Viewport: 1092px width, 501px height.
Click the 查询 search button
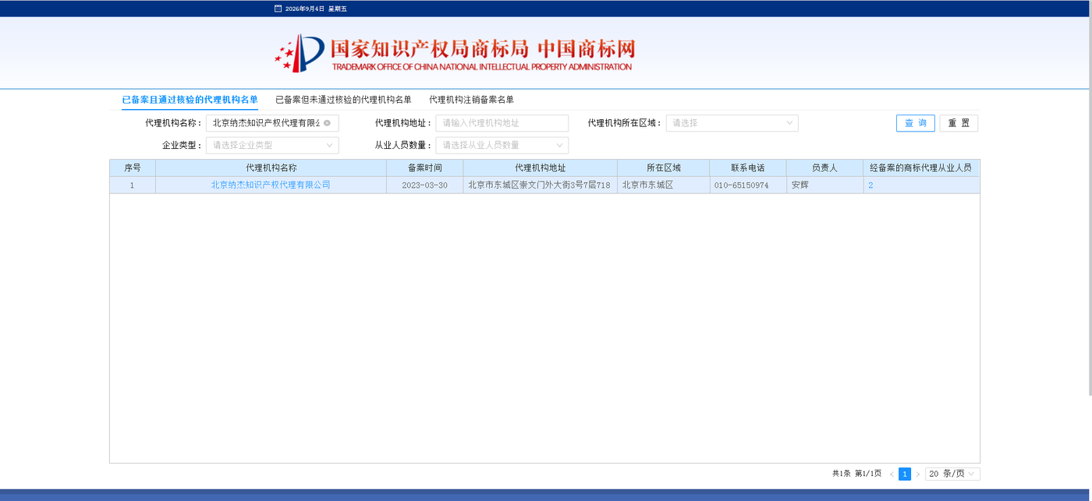pos(915,123)
